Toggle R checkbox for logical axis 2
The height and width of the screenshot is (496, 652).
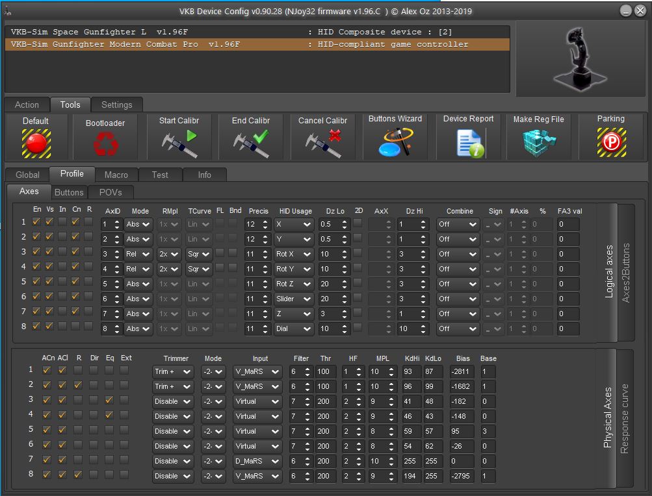[x=88, y=236]
